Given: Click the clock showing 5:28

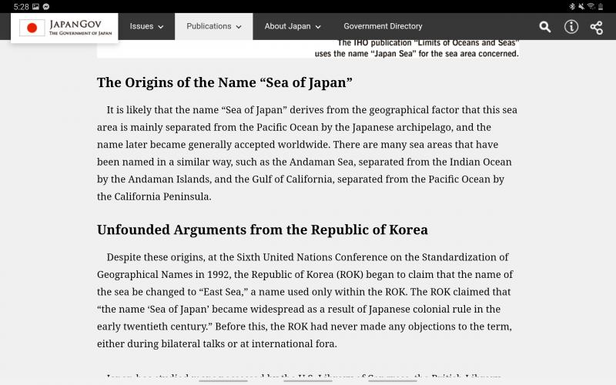Looking at the screenshot, I should pyautogui.click(x=21, y=6).
